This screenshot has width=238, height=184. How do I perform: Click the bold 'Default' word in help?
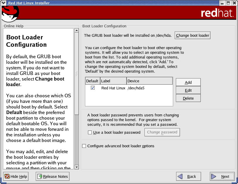coord(14,112)
